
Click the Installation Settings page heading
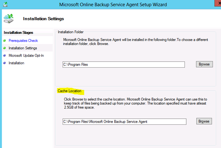(44, 19)
